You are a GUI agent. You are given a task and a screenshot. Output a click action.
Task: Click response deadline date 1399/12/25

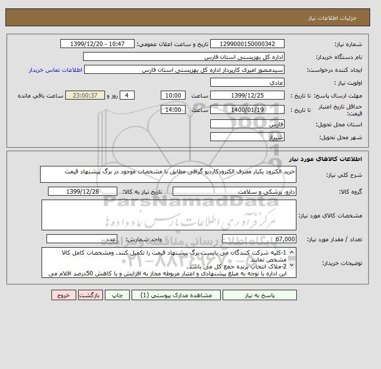[x=247, y=96]
